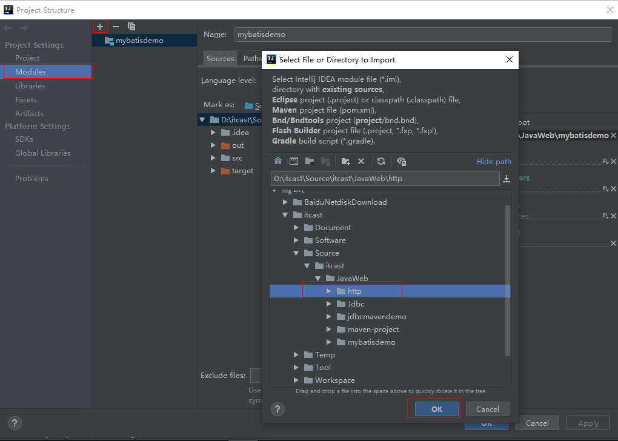The image size is (618, 441).
Task: Create a new folder in file chooser
Action: [345, 161]
